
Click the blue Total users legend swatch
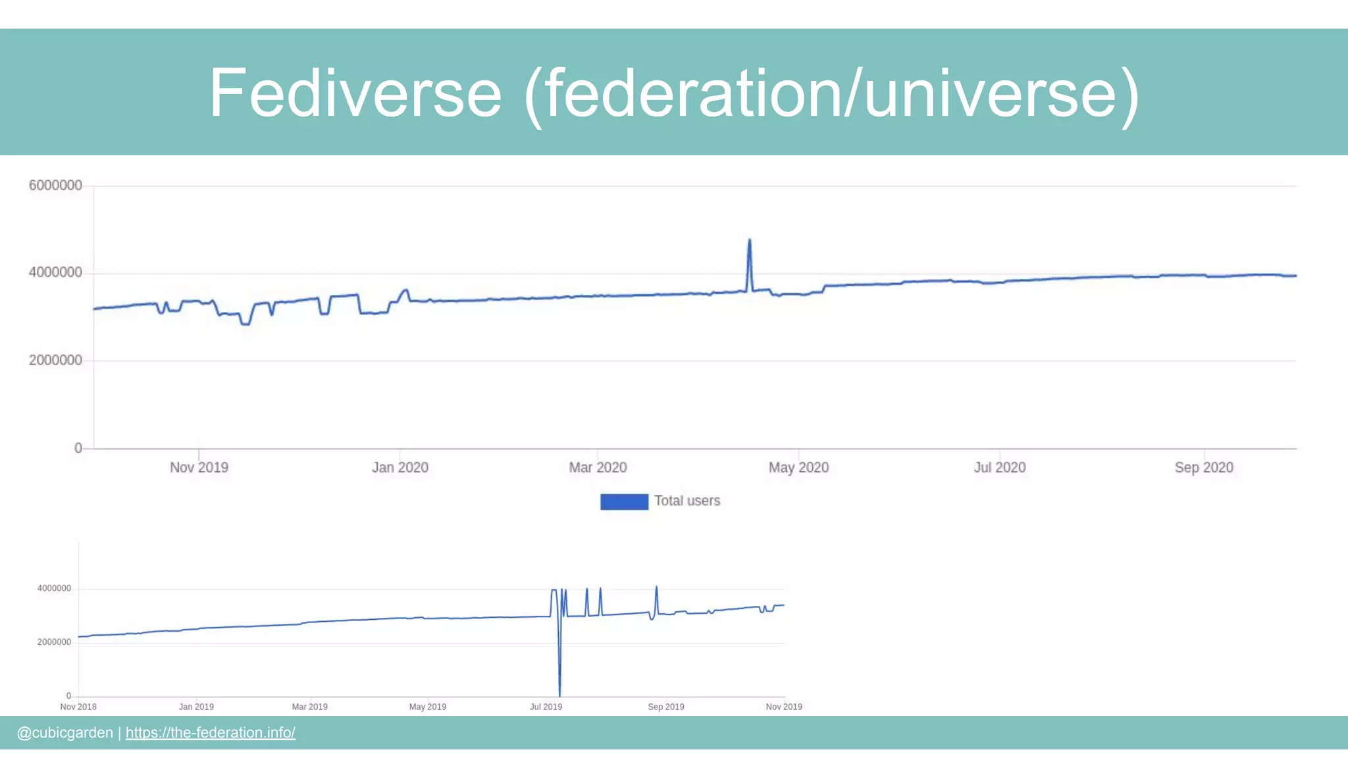click(624, 501)
